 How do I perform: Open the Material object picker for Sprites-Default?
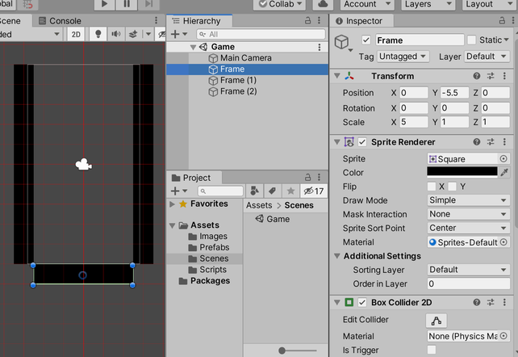point(503,242)
